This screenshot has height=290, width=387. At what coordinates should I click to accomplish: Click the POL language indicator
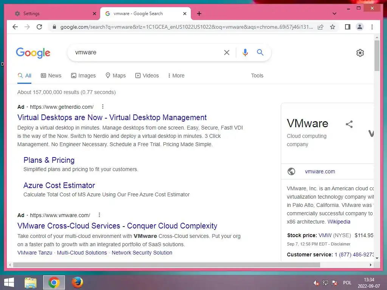tap(347, 283)
